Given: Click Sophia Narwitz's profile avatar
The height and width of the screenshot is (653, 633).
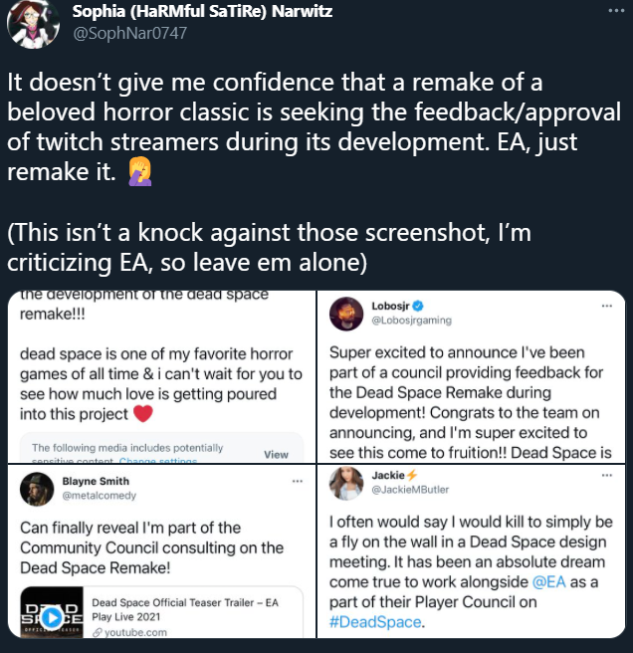Looking at the screenshot, I should coord(33,24).
